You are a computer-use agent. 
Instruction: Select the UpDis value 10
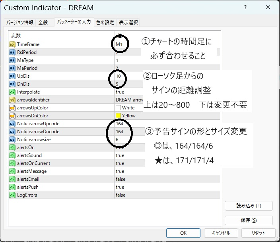click(x=118, y=76)
